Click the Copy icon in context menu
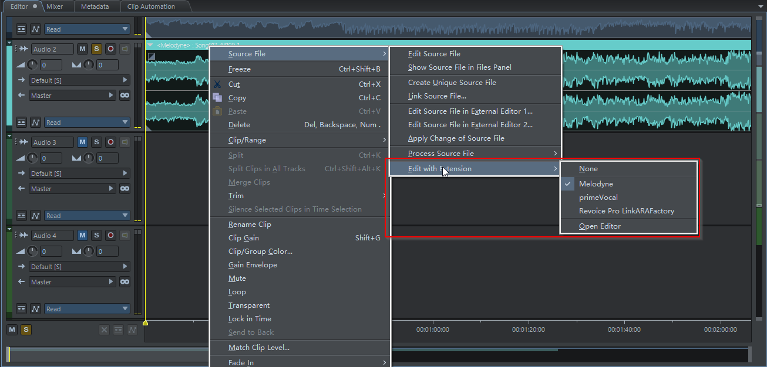 tap(217, 98)
